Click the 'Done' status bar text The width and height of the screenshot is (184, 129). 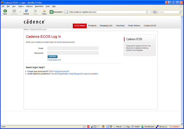click(3, 127)
